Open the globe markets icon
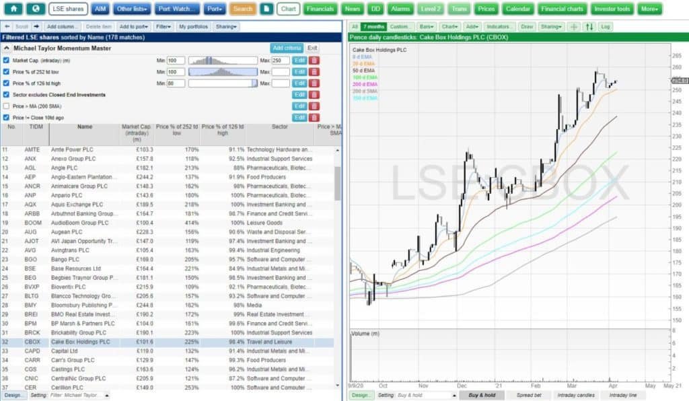 [x=35, y=9]
